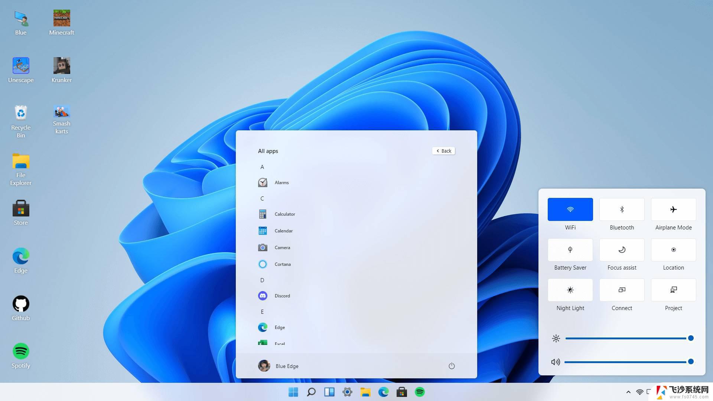Open Discord from All Apps

click(282, 295)
